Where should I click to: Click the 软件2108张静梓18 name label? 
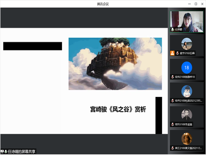(185, 77)
